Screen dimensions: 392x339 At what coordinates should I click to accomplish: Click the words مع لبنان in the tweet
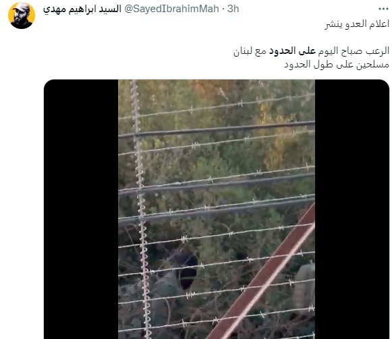(250, 51)
